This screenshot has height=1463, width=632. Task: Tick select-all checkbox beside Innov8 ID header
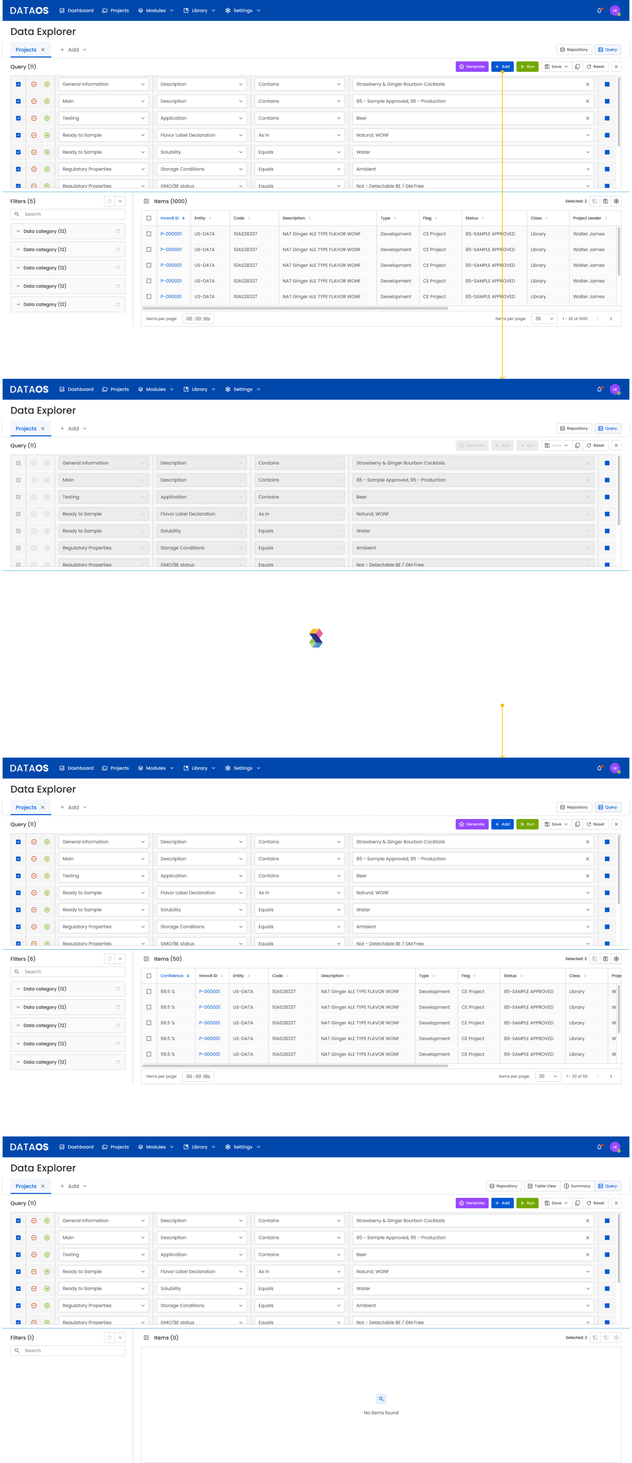click(x=149, y=218)
